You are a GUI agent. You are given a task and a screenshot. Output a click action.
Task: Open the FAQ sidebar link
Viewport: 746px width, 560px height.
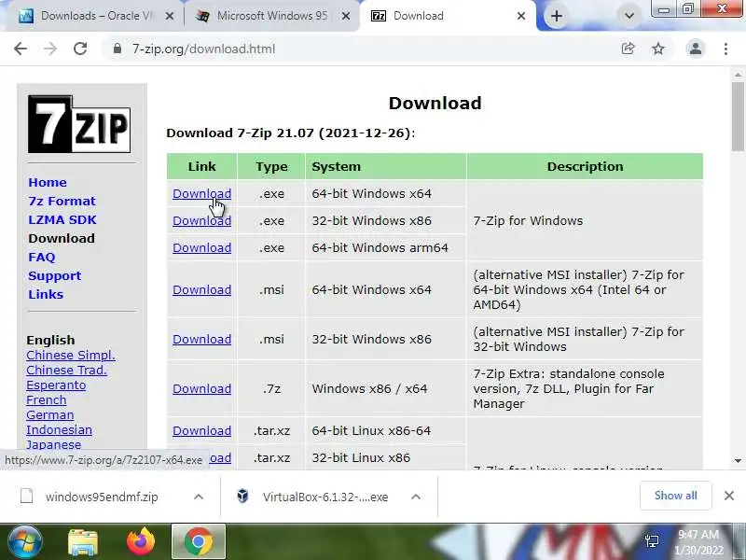(42, 258)
